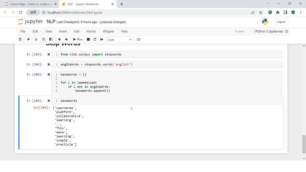Click the Python logo icon
306x172 pixels.
(265, 21)
